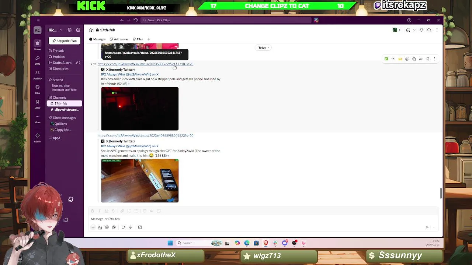Open Directories in the sidebar
The width and height of the screenshot is (472, 265).
tap(59, 68)
